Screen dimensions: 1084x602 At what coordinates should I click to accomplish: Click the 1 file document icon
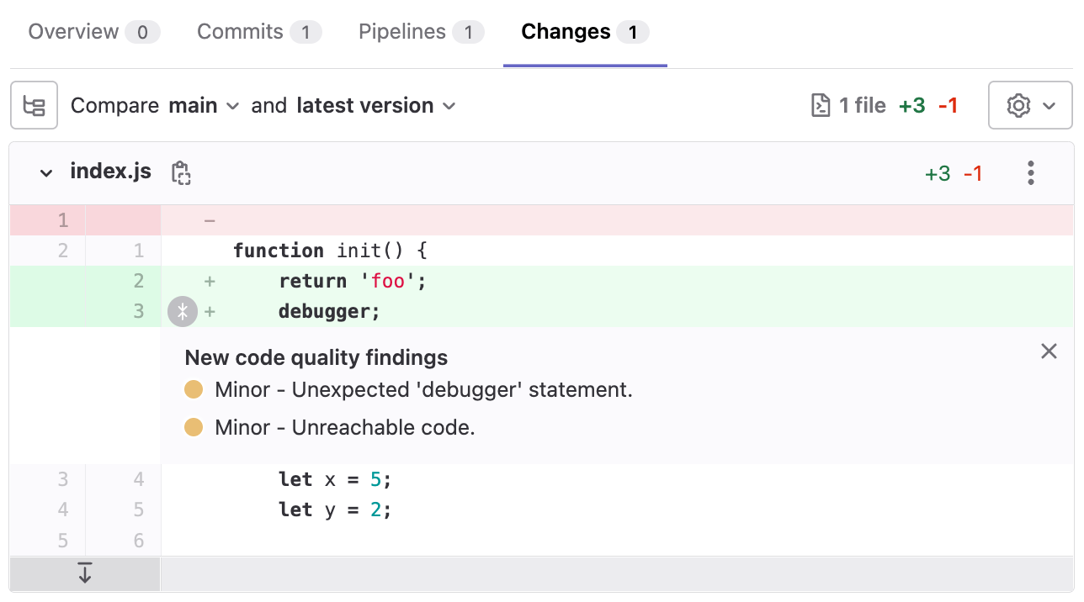[821, 105]
